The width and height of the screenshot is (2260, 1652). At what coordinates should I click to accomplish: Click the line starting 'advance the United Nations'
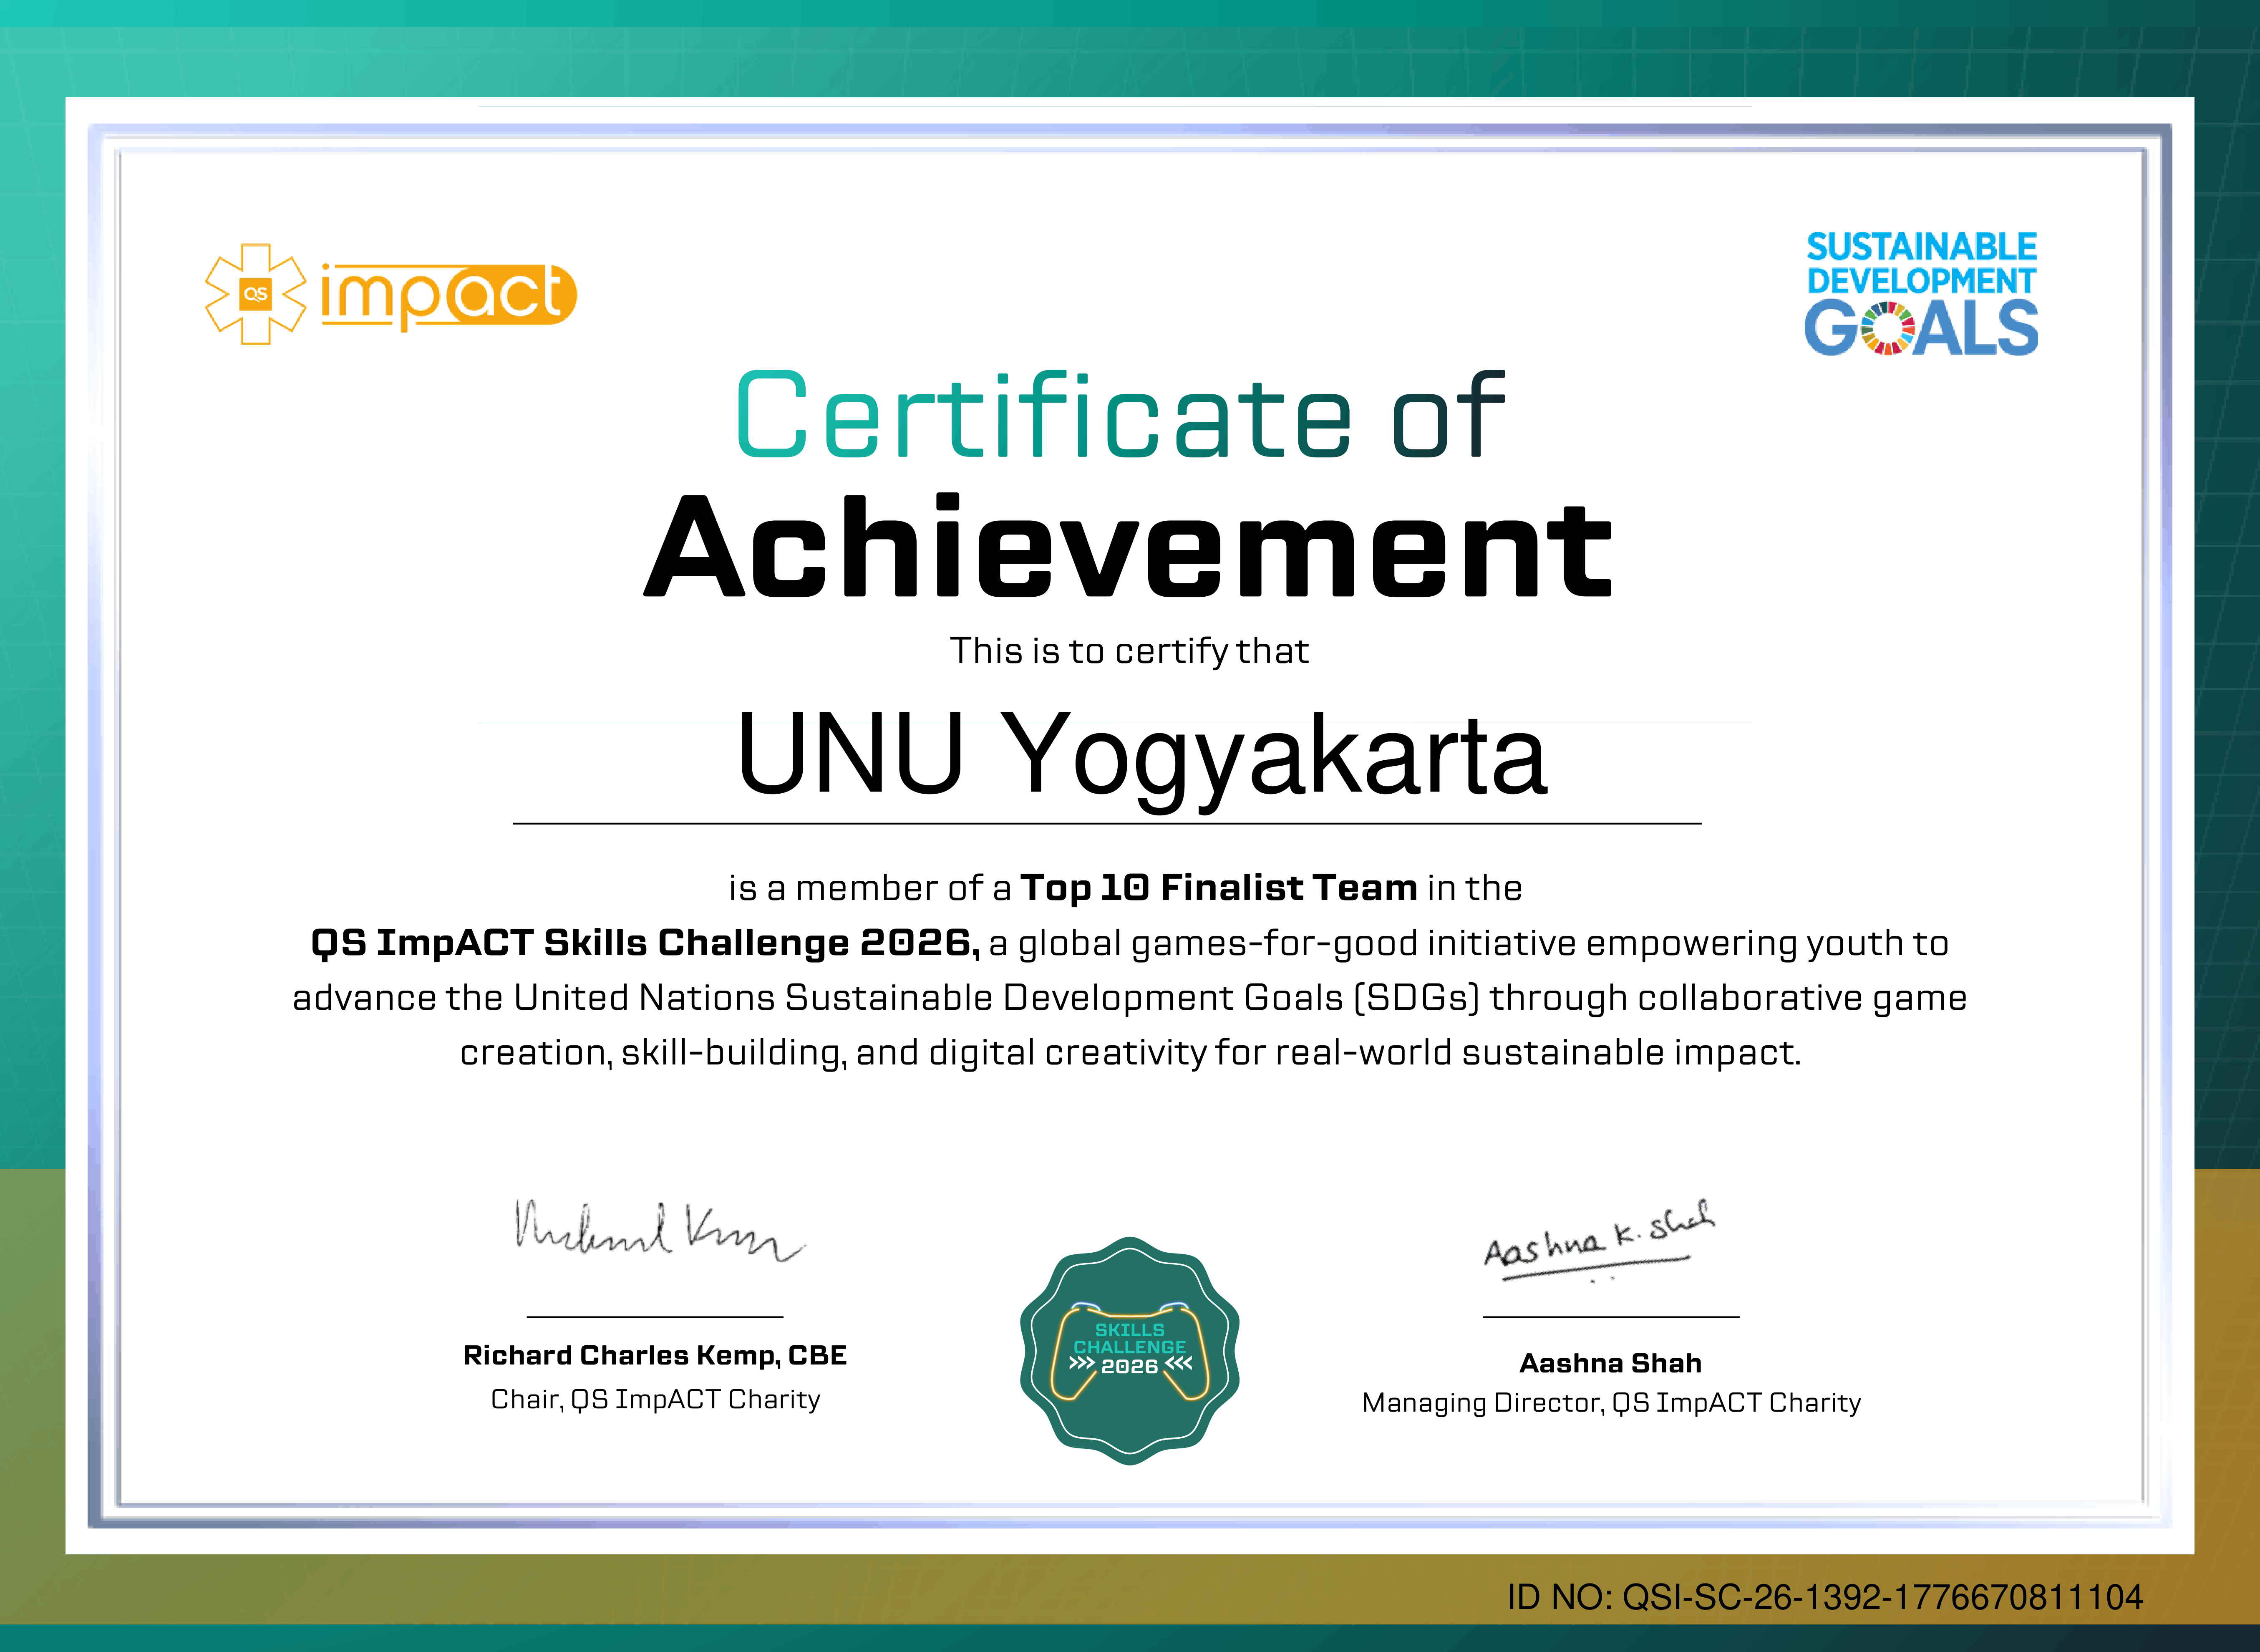point(1129,998)
